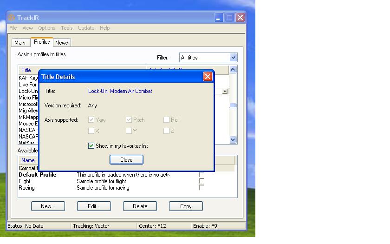Image resolution: width=390 pixels, height=244 pixels.
Task: Click Sample profile for racing description
Action: tap(103, 188)
